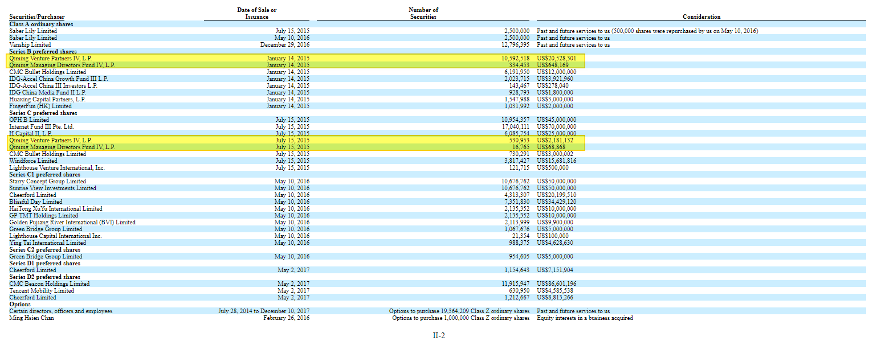
Task: Click the Date of Sale or Issuance header
Action: click(256, 13)
